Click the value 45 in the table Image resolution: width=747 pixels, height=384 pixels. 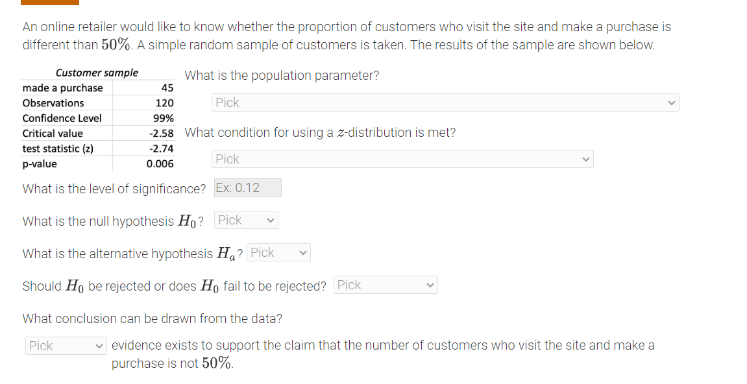[167, 88]
